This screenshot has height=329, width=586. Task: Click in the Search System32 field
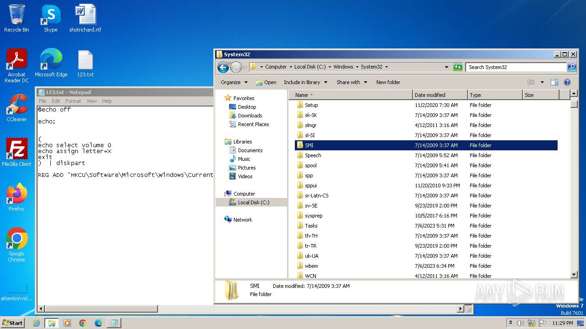[516, 67]
